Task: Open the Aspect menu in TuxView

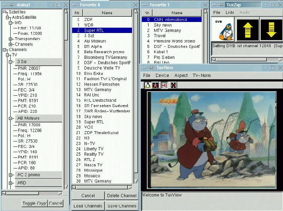Action: 181,76
